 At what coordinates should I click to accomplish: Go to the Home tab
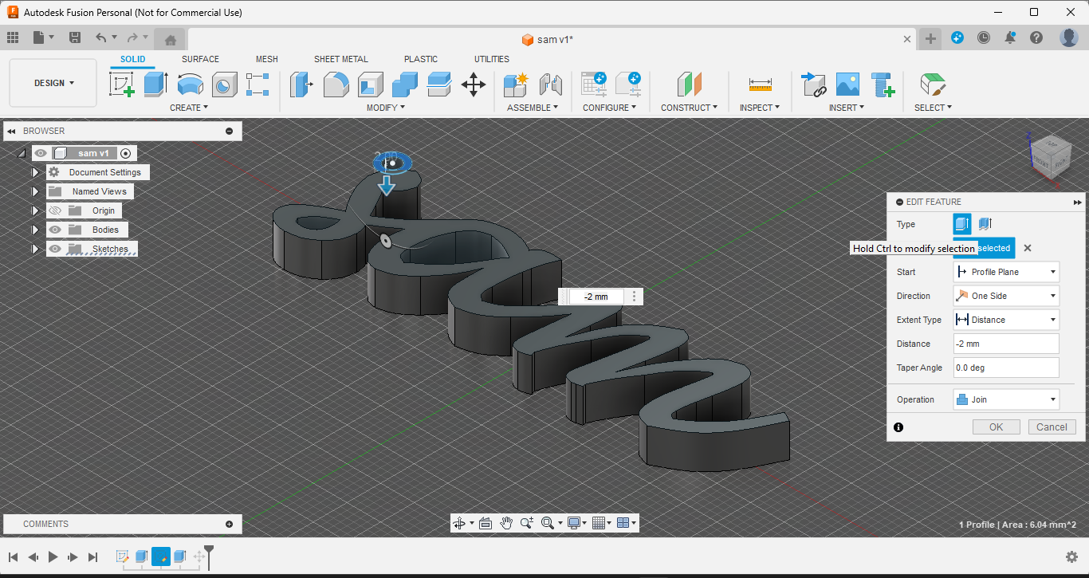click(170, 39)
